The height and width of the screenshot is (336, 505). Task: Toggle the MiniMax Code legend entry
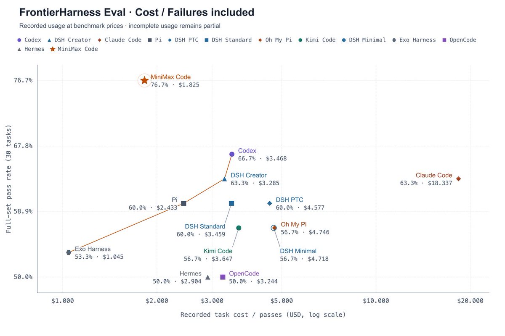tap(74, 49)
